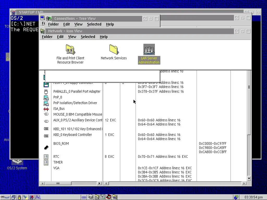
Task: Click the 0xC0000-0xC97FF memory range
Action: [213, 143]
